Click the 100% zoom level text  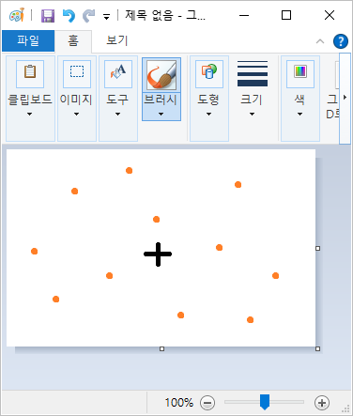pyautogui.click(x=179, y=403)
